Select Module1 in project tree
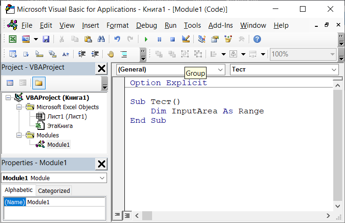Viewport: 345px width, 223px height. tap(59, 145)
